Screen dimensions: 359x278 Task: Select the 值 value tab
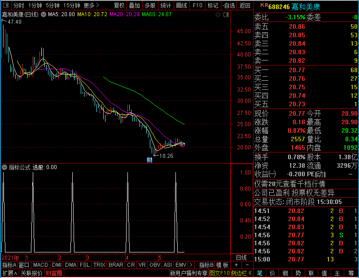point(324,273)
